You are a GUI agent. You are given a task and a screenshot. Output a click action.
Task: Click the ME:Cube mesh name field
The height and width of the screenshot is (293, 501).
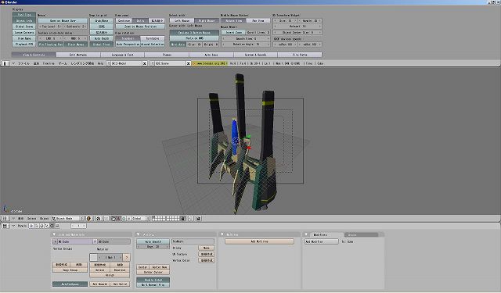75,241
